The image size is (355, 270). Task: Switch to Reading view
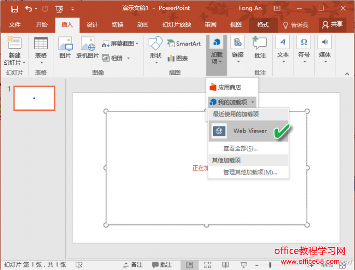tap(225, 265)
